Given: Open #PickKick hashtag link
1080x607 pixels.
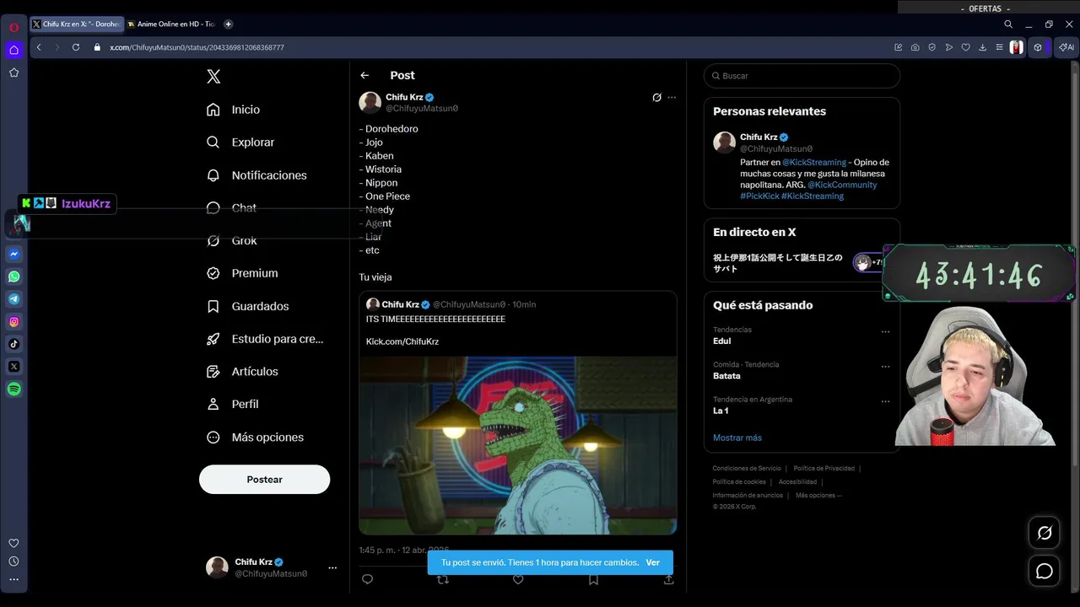Looking at the screenshot, I should [x=759, y=196].
